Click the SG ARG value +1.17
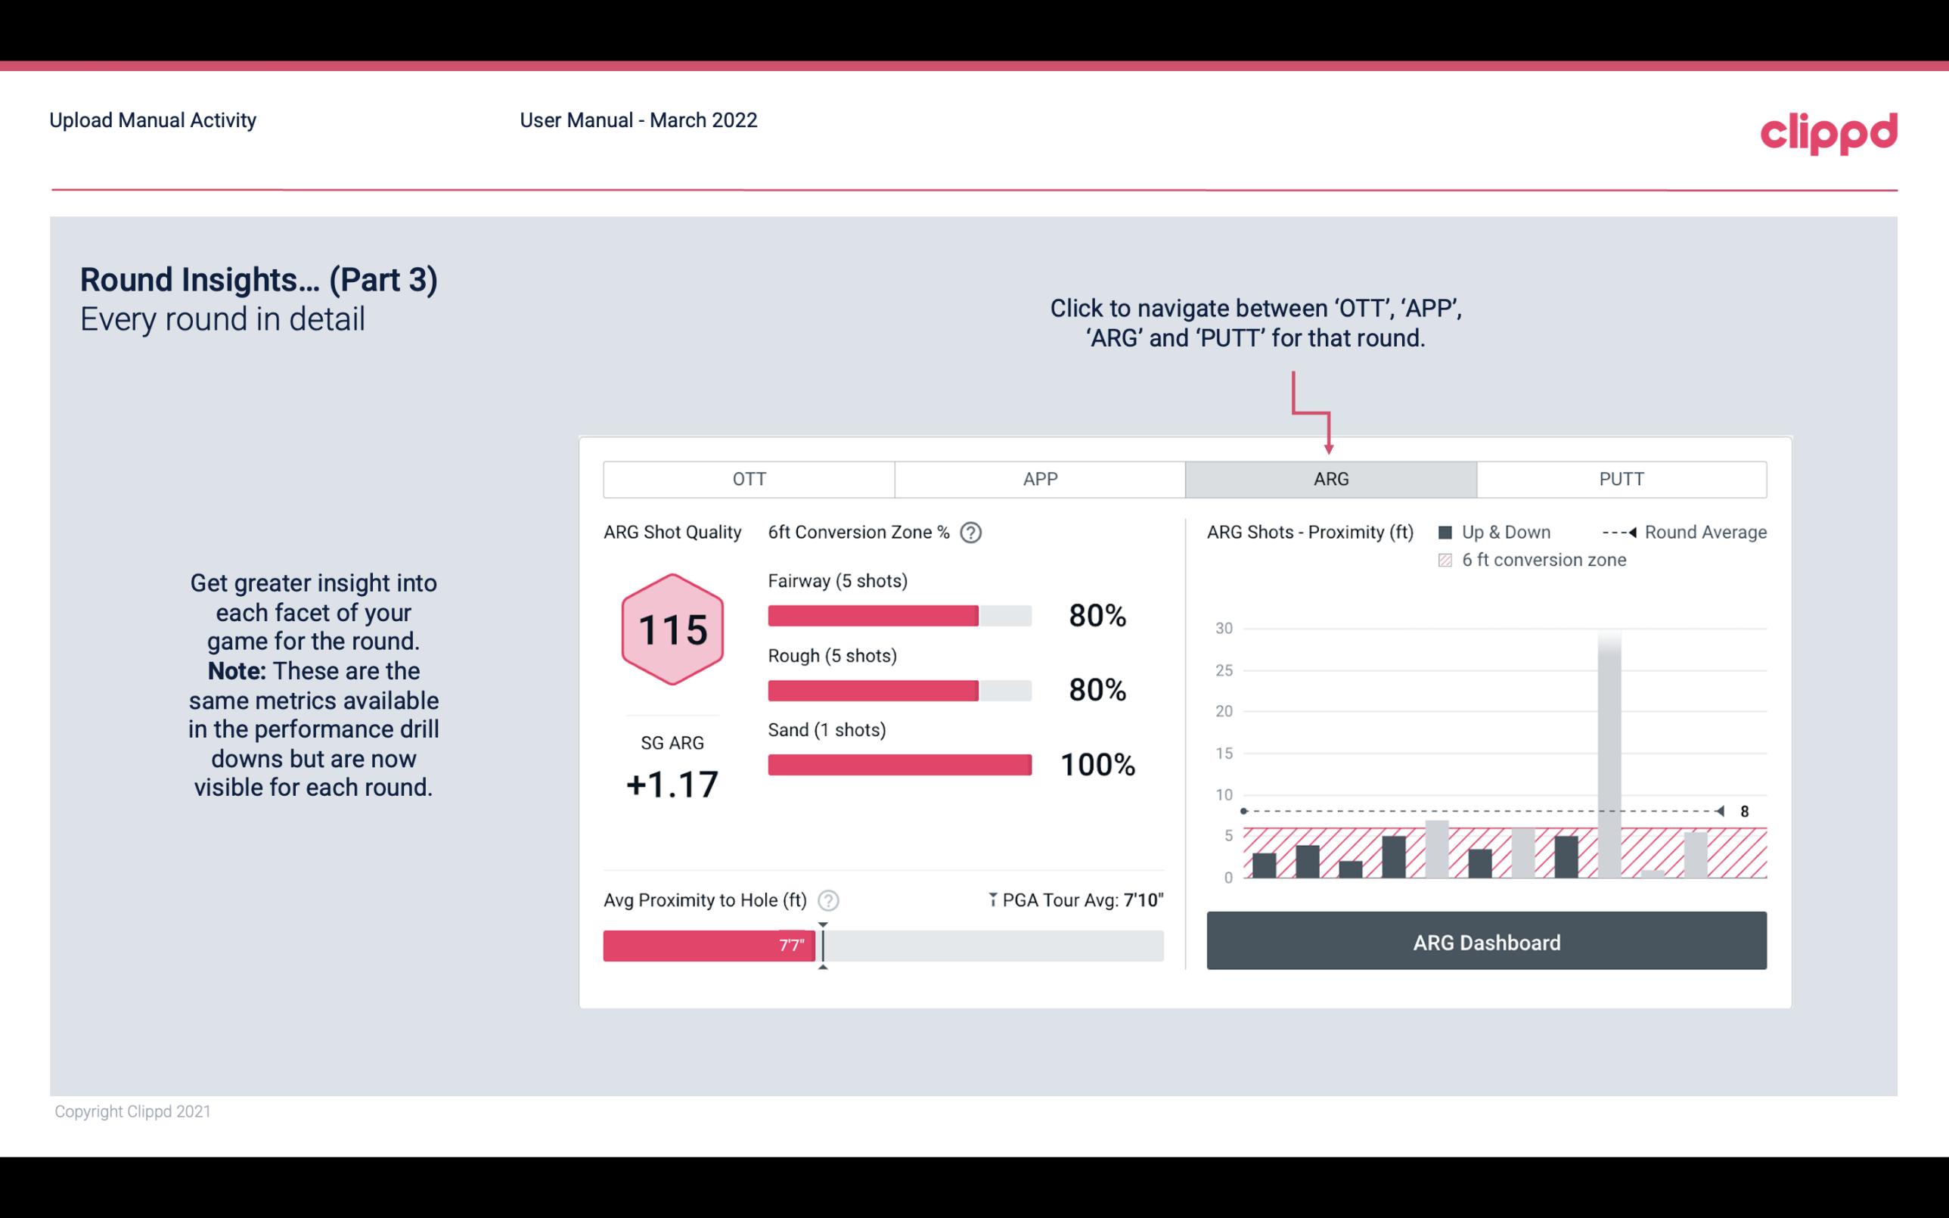This screenshot has width=1949, height=1218. click(672, 783)
